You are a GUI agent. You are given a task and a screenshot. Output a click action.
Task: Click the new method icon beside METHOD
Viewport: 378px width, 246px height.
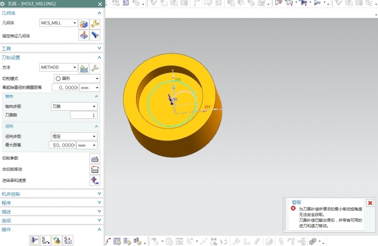point(84,69)
